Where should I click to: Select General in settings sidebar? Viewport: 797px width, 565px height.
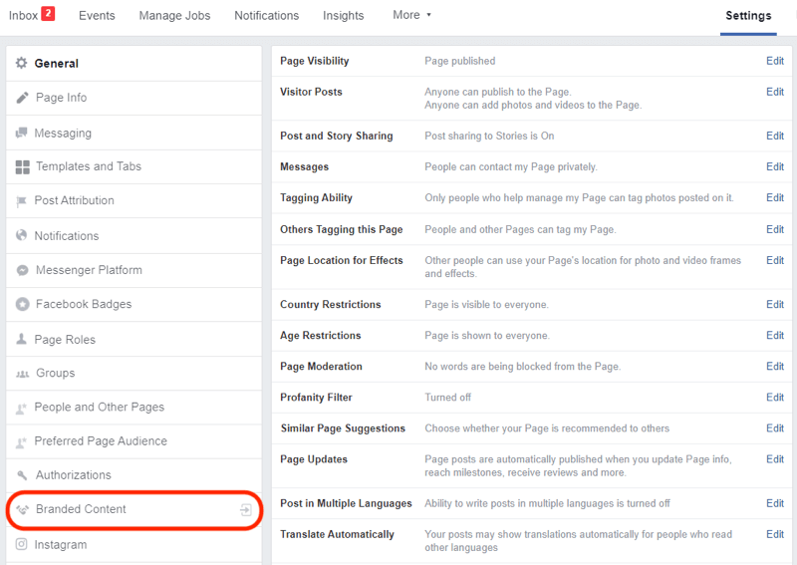(133, 64)
